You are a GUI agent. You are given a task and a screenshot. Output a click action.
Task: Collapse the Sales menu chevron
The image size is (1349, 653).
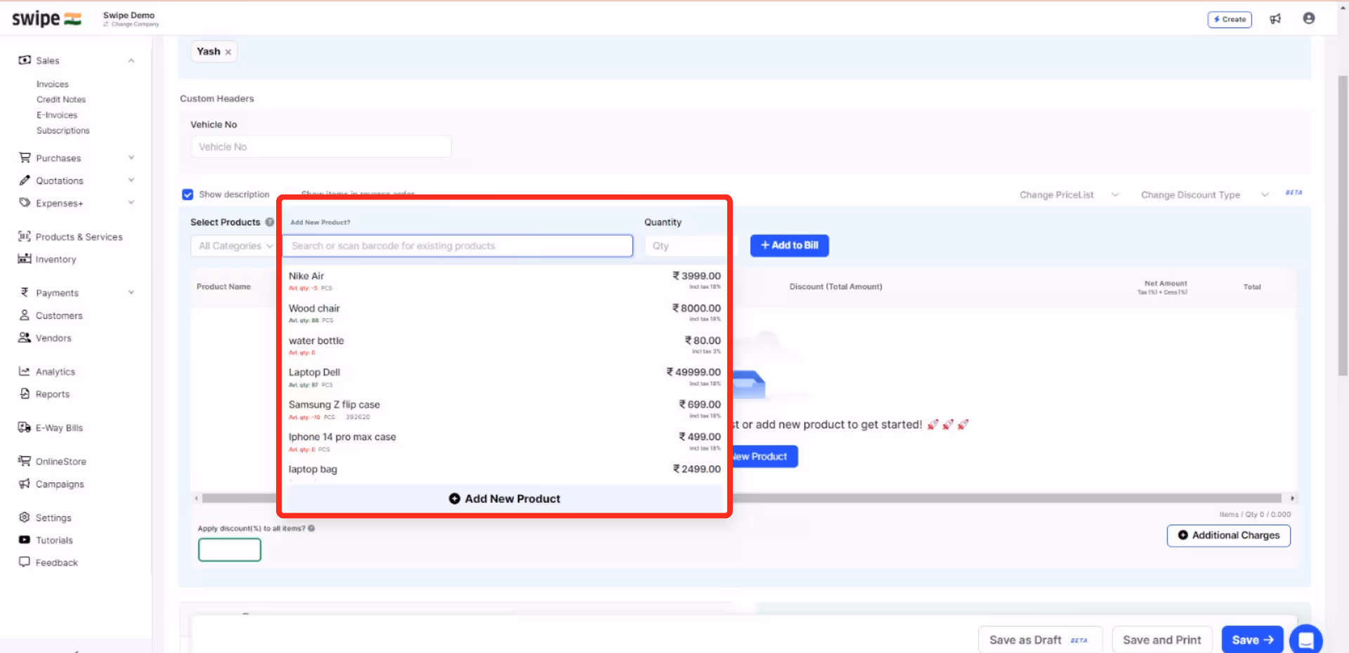click(x=131, y=60)
